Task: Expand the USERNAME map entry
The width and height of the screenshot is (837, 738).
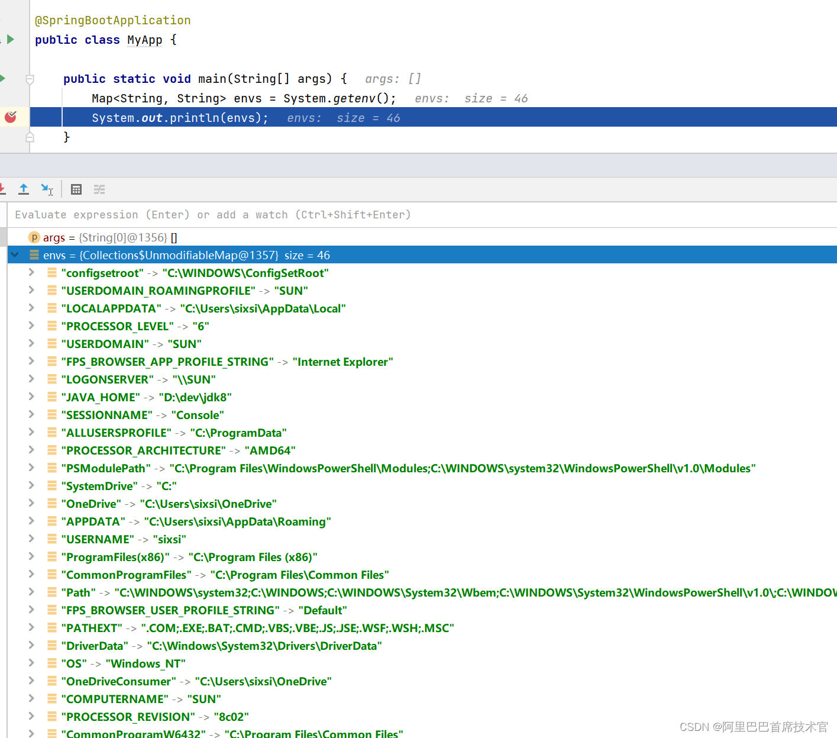Action: coord(31,539)
